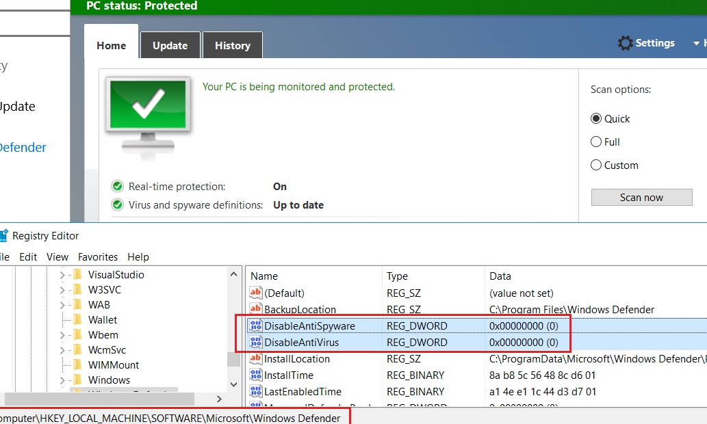Click the registry tree vertical scrollbar thumb
Screen dimensions: 707x424
click(x=233, y=359)
